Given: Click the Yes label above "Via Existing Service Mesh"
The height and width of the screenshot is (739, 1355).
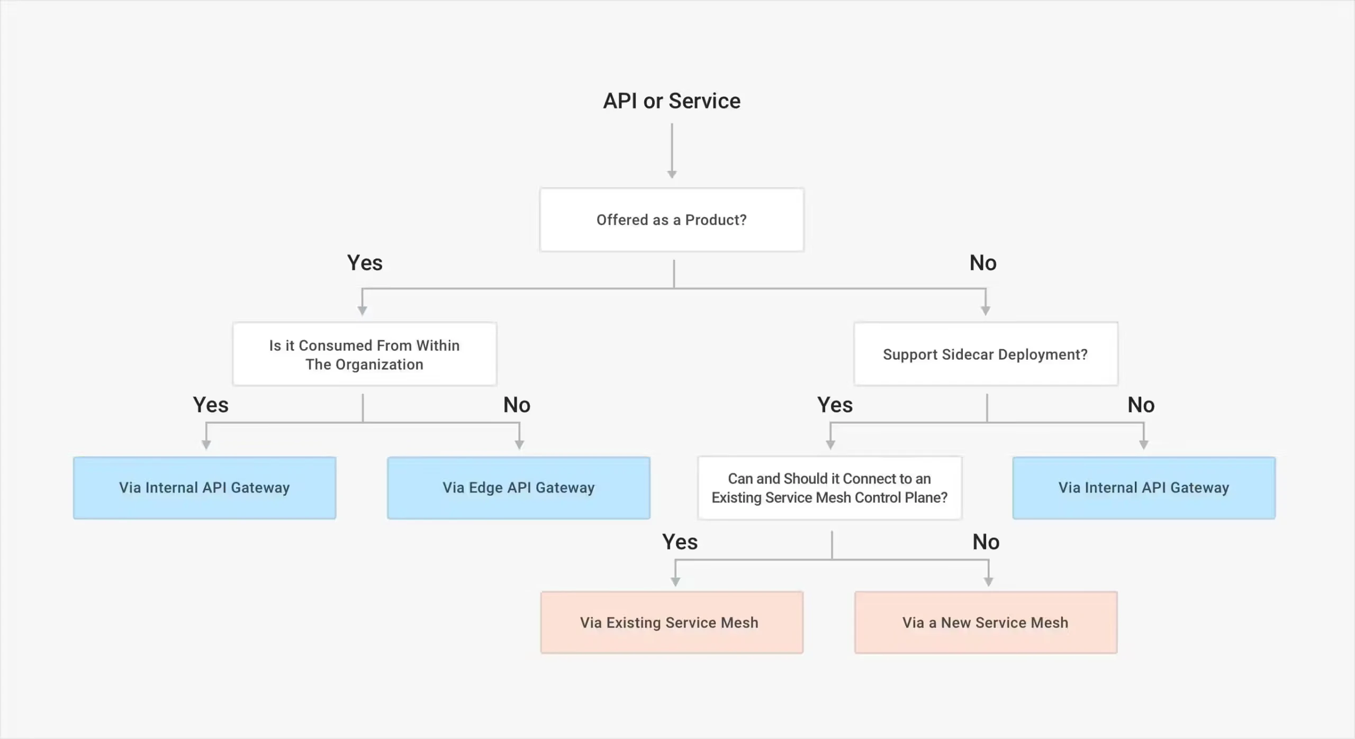Looking at the screenshot, I should [680, 542].
